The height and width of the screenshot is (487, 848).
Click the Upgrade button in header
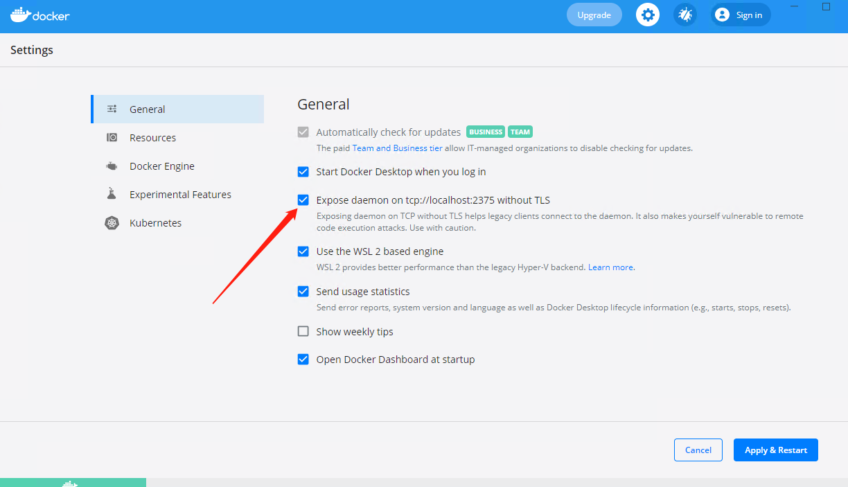594,15
